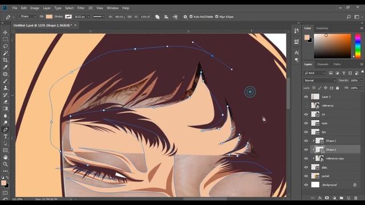Viewport: 365px width, 205px height.
Task: Open the Image menu
Action: (34, 8)
